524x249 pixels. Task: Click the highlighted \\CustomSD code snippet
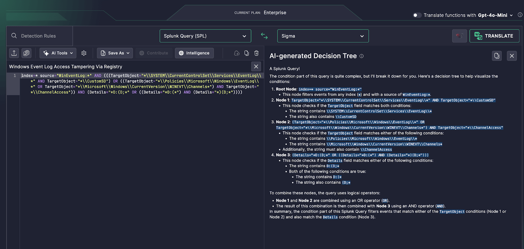[346, 117]
